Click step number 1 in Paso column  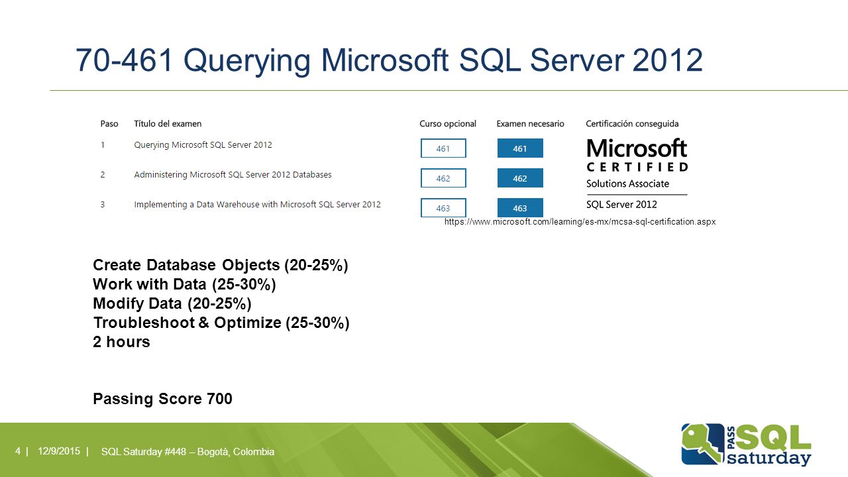(103, 145)
